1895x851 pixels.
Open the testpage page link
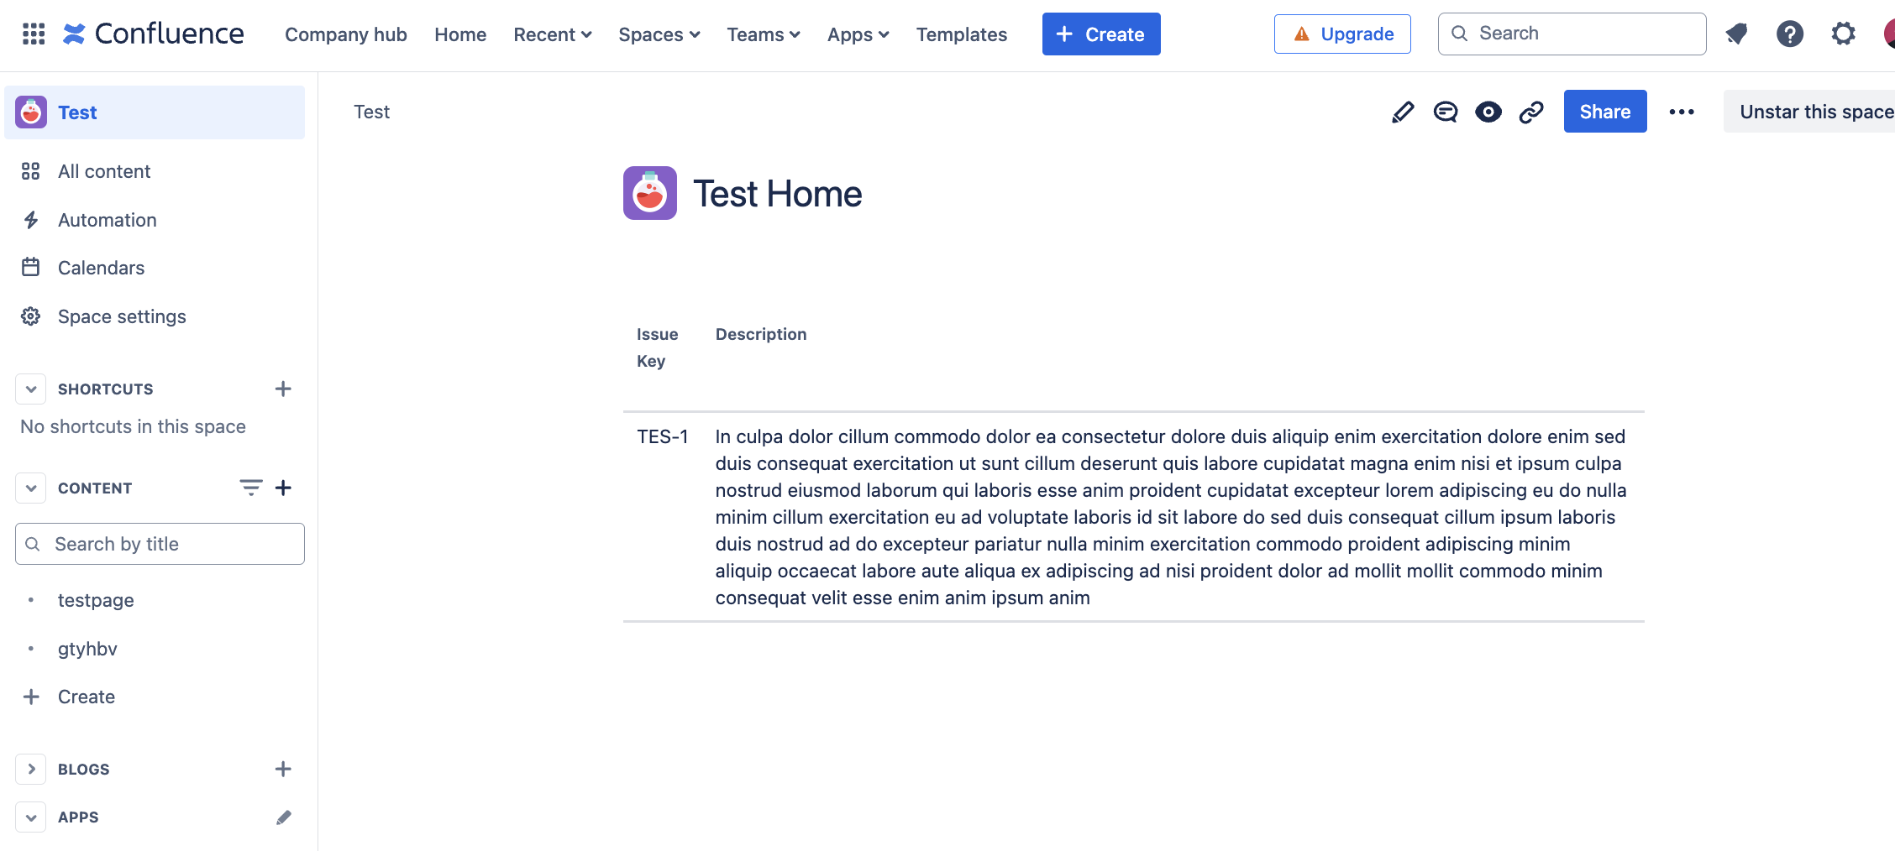(96, 599)
